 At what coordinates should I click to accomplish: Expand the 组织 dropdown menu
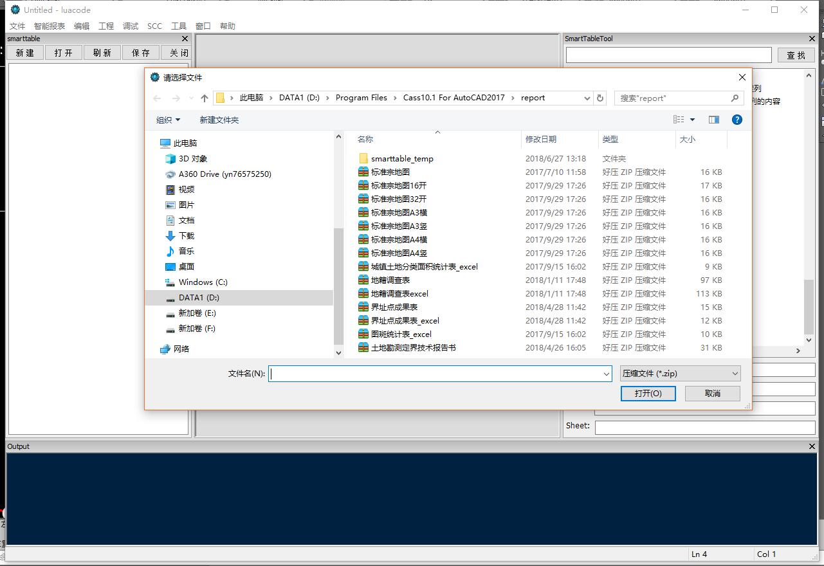coord(168,120)
